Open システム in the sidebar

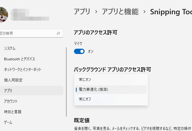coord(10,48)
